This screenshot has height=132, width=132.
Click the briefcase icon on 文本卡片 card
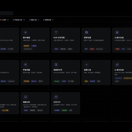pyautogui.click(x=56, y=97)
